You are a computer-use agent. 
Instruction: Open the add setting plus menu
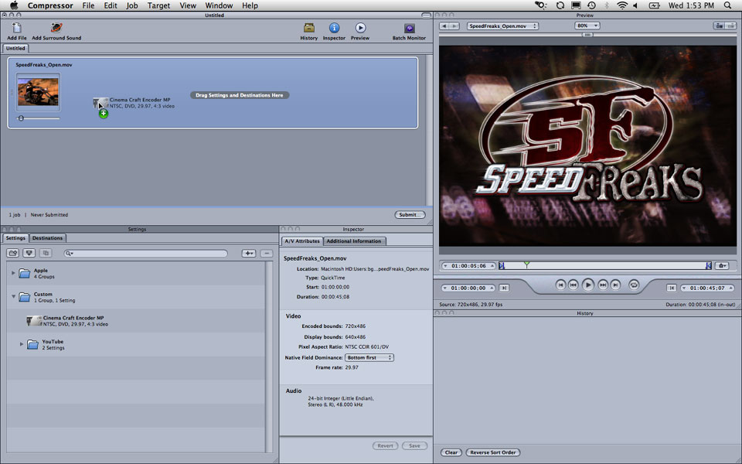249,254
